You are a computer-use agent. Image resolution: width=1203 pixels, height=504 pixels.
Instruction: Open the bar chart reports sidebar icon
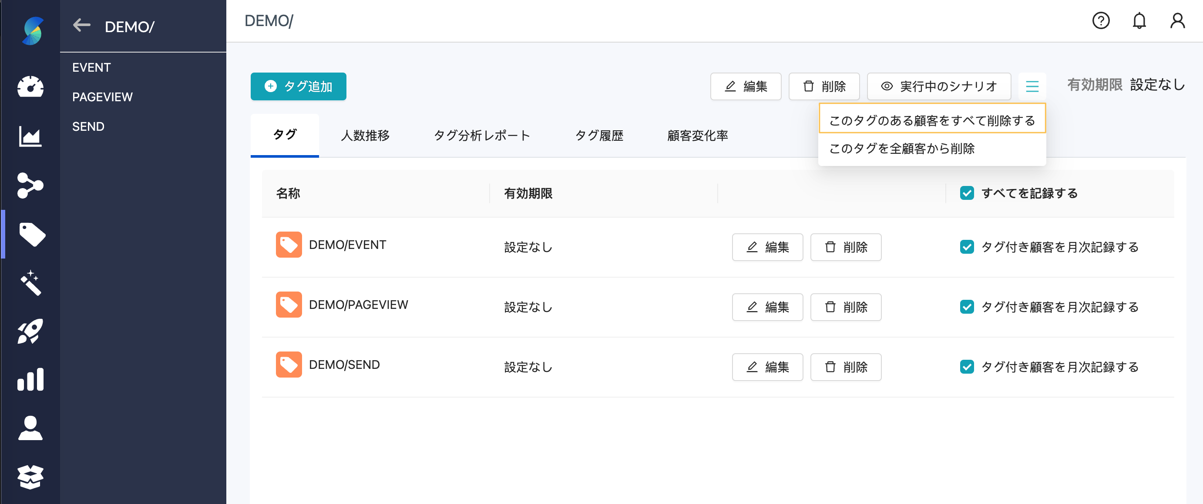30,379
